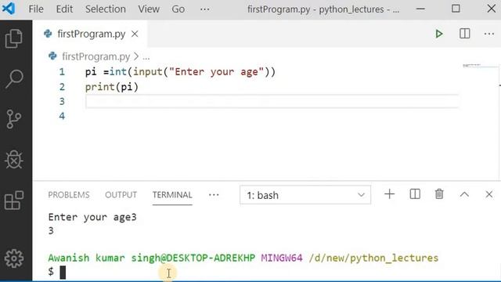Show more panel tabs via ellipsis
501x282 pixels.
coord(214,195)
